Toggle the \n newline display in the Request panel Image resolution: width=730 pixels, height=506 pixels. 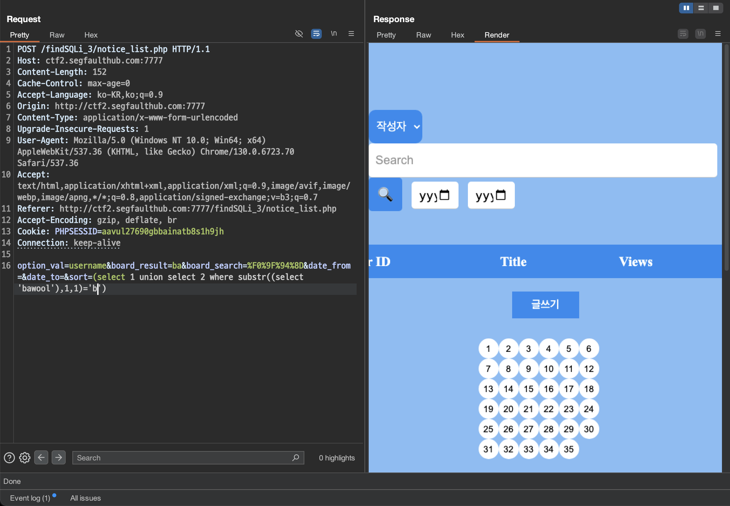point(334,34)
